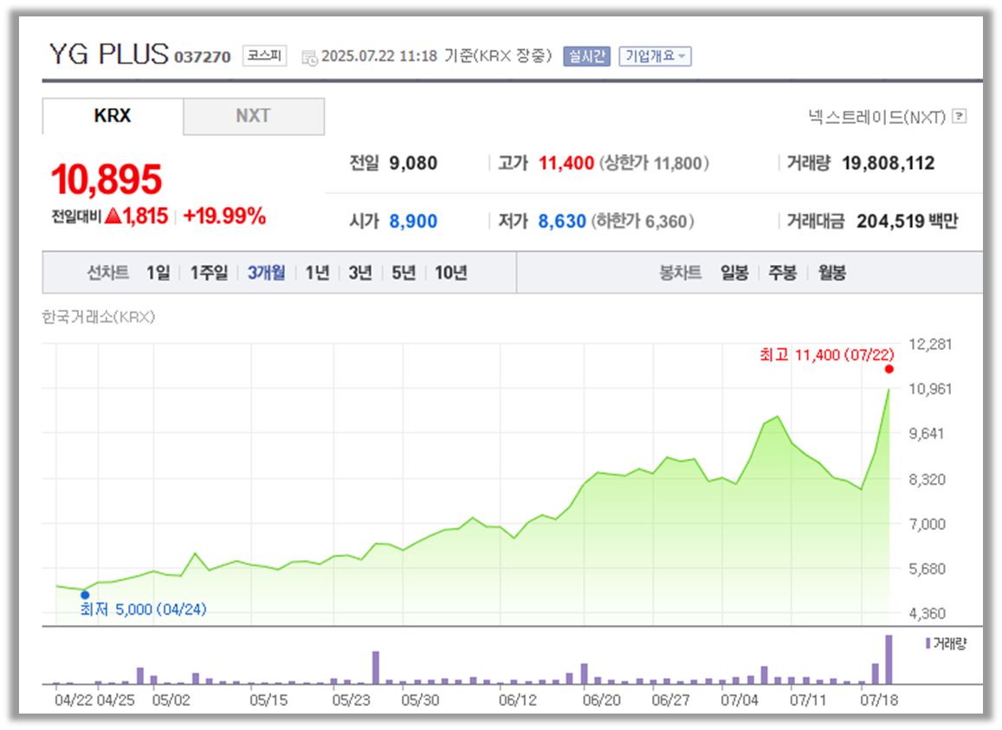The height and width of the screenshot is (730, 1002).
Task: Click the blue 최저 5,000 marker dot
Action: [85, 595]
